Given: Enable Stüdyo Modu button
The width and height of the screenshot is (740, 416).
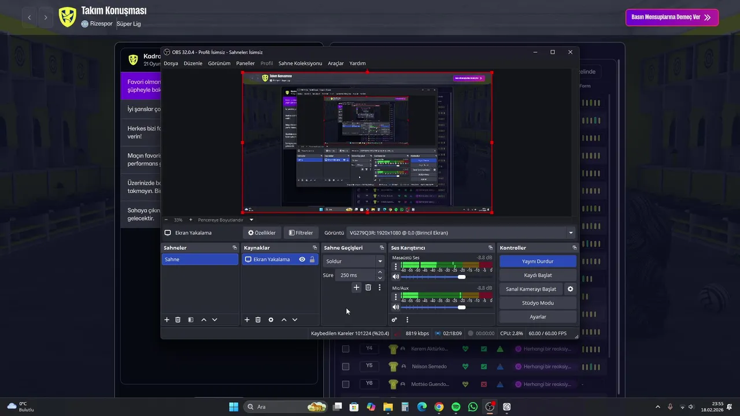Looking at the screenshot, I should click(x=538, y=303).
